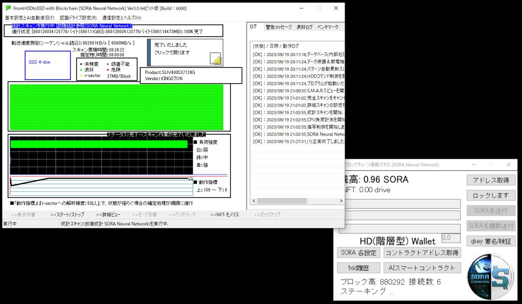Viewport: 522px width, 304px height.
Task: Click the >>NFT-モノリス button
Action: (225, 215)
